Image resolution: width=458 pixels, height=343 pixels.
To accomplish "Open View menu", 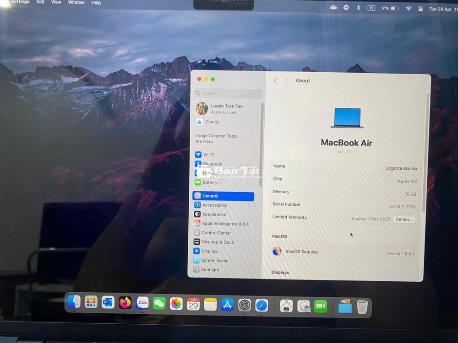I will coord(56,2).
